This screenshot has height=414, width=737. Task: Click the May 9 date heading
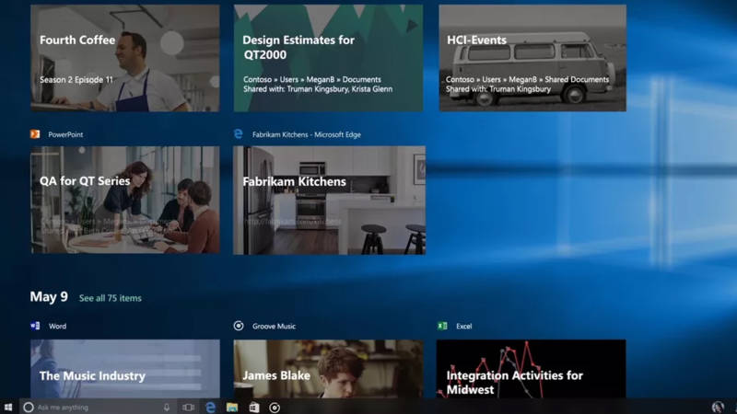pos(49,297)
